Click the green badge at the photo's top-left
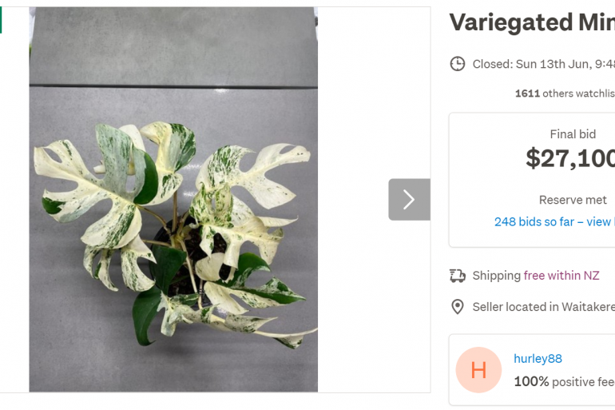The width and height of the screenshot is (615, 410). tap(1, 20)
